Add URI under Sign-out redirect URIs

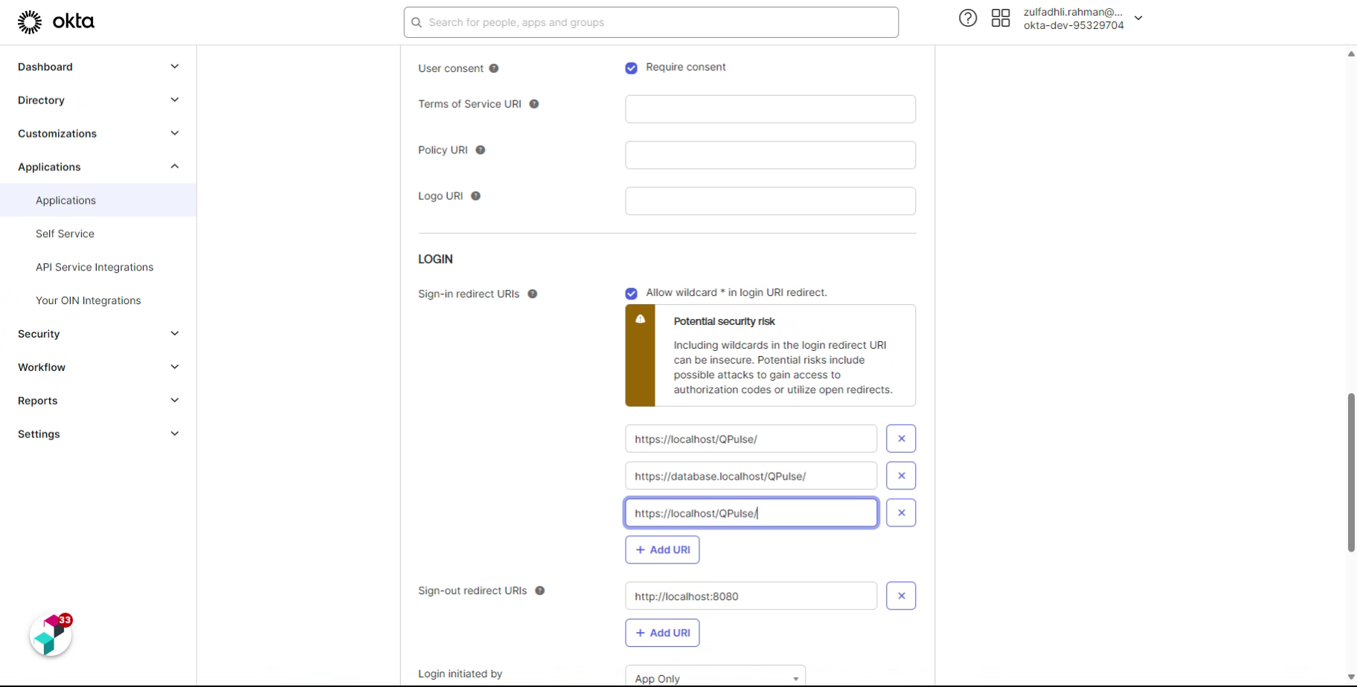(662, 633)
